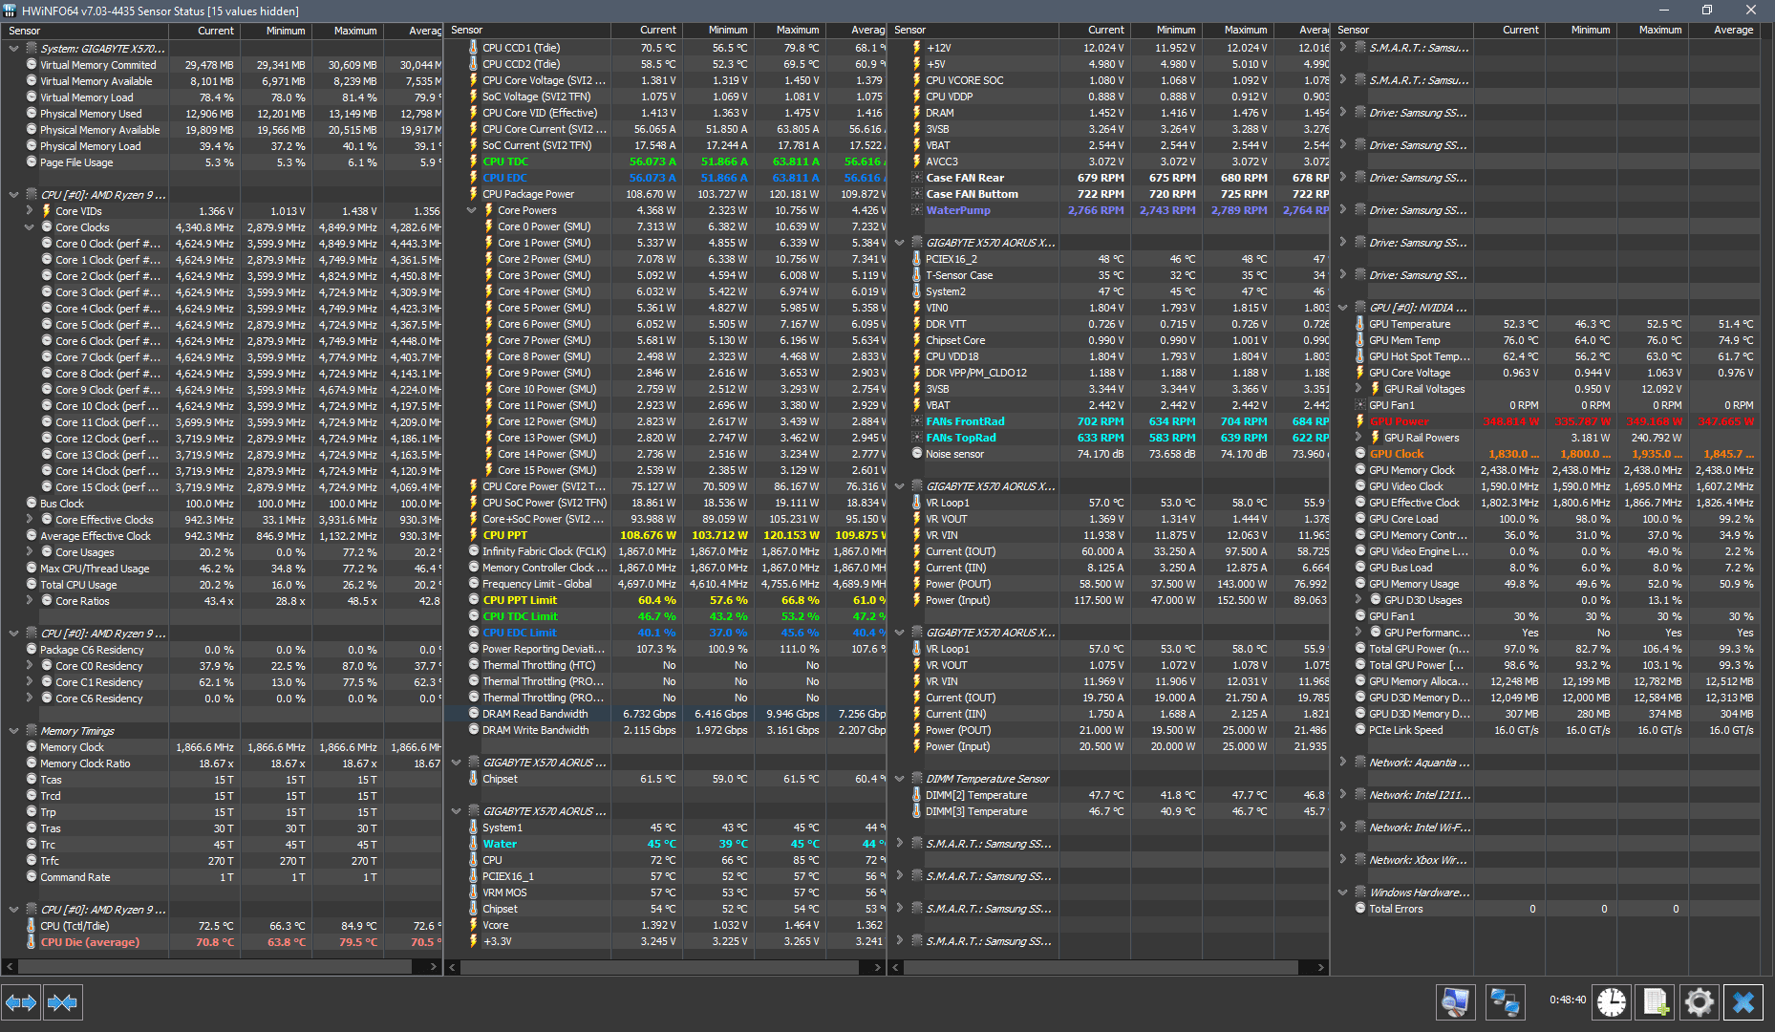Click the shrink-columns inward arrows button
This screenshot has width=1775, height=1032.
pyautogui.click(x=62, y=1002)
